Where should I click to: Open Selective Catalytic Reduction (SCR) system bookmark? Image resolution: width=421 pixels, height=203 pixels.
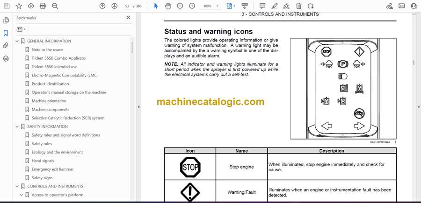point(68,118)
